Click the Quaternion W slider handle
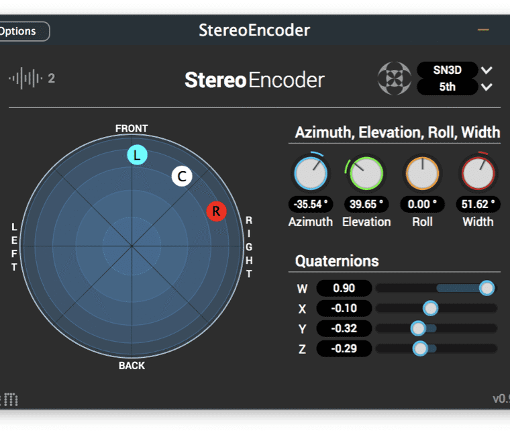The height and width of the screenshot is (433, 510). pyautogui.click(x=487, y=288)
